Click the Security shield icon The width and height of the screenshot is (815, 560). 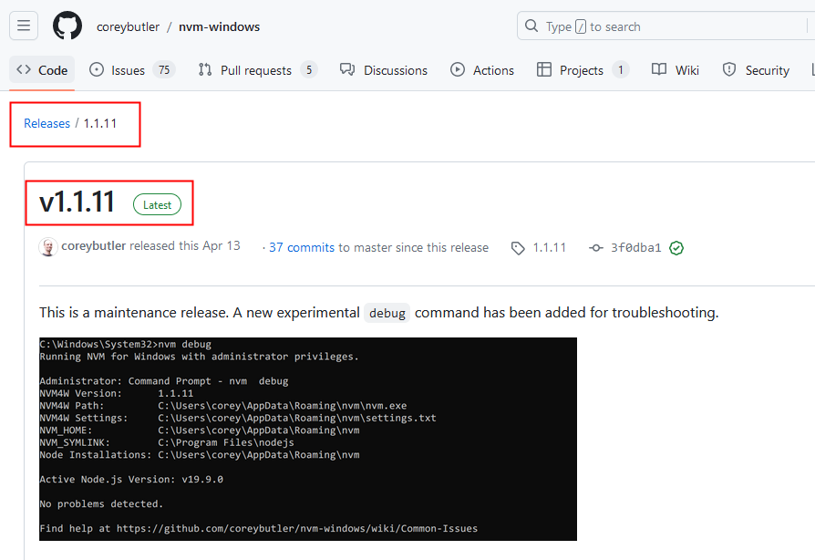729,69
